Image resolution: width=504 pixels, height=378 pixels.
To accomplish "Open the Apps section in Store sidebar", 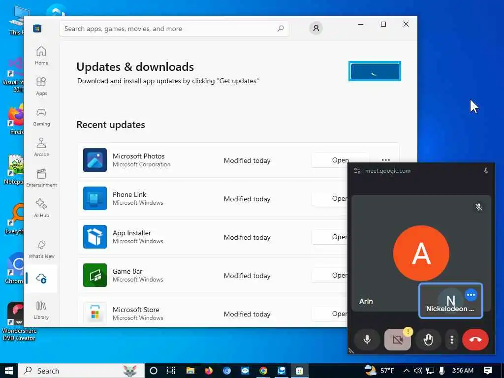I will 41,86.
